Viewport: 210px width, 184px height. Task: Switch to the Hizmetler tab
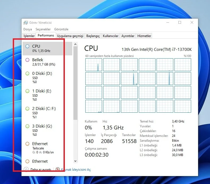click(144, 36)
